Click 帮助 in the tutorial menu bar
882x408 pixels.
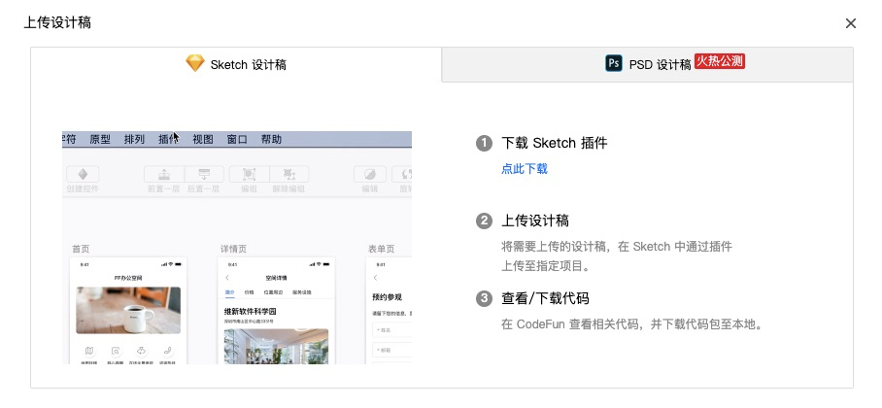click(x=271, y=140)
